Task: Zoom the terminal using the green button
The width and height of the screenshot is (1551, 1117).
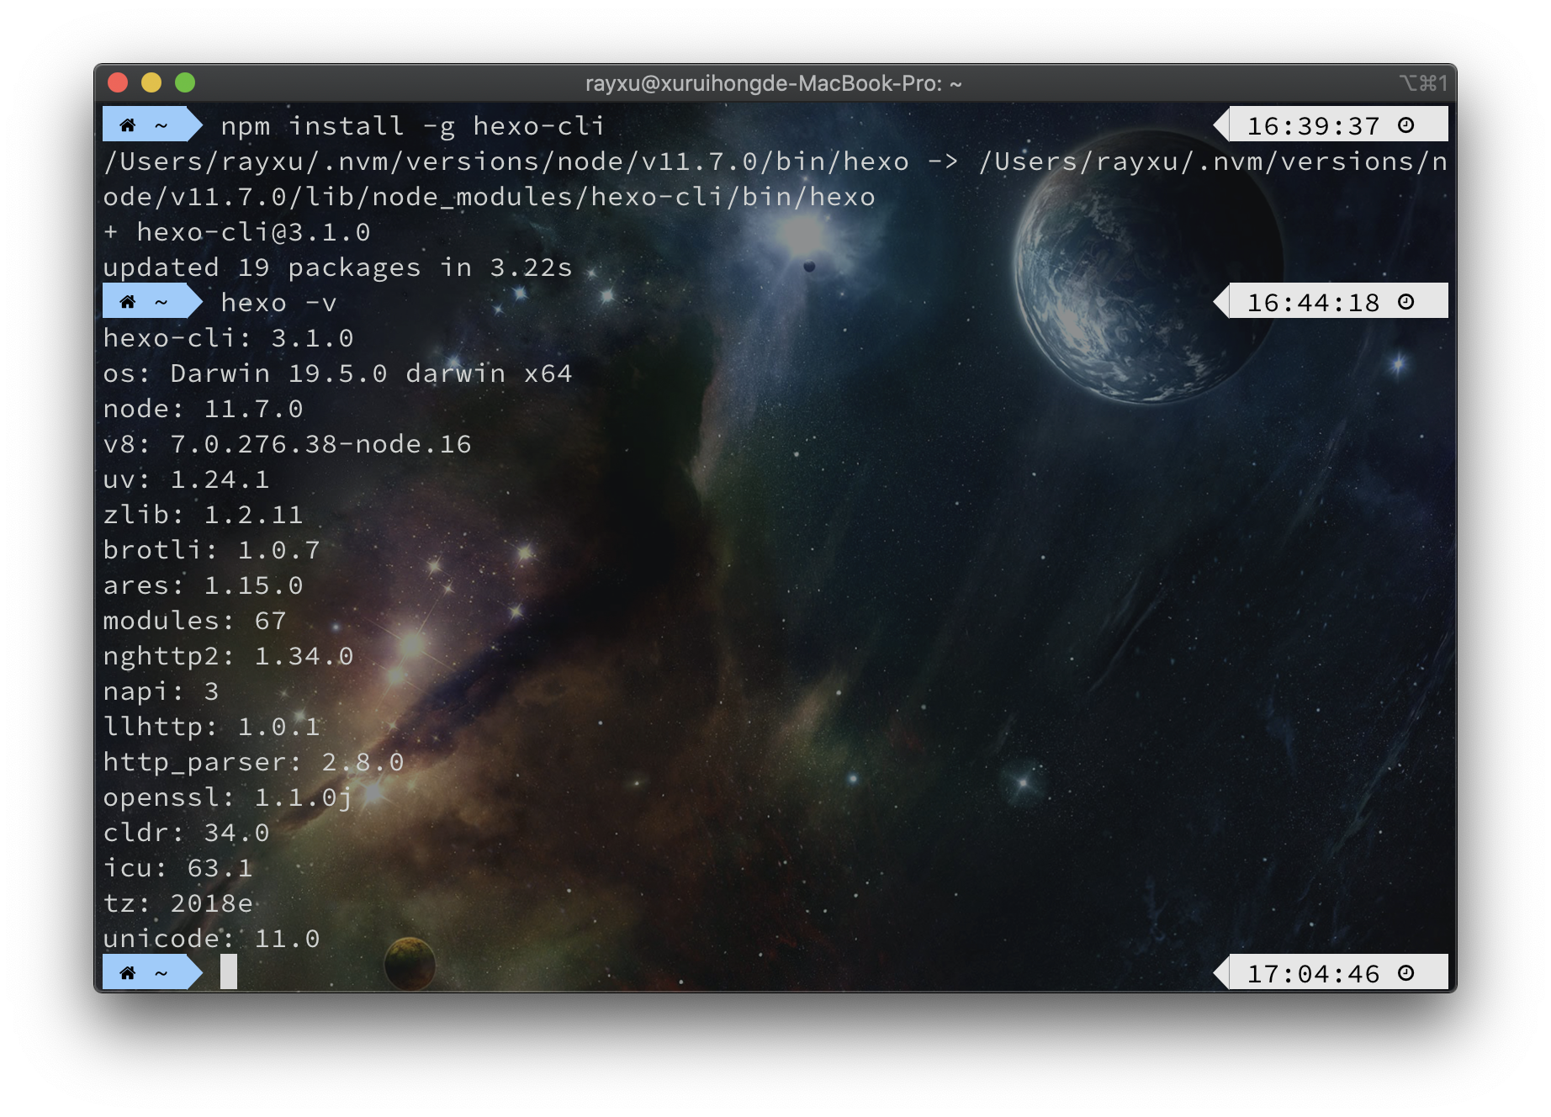Action: 185,82
